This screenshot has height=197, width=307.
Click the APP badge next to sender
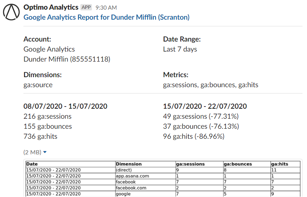tap(86, 7)
